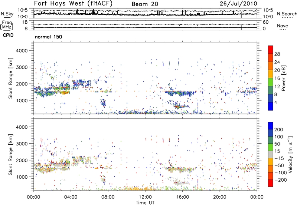Click the '18' frequency axis label
297x205 pixels.
click(25, 22)
